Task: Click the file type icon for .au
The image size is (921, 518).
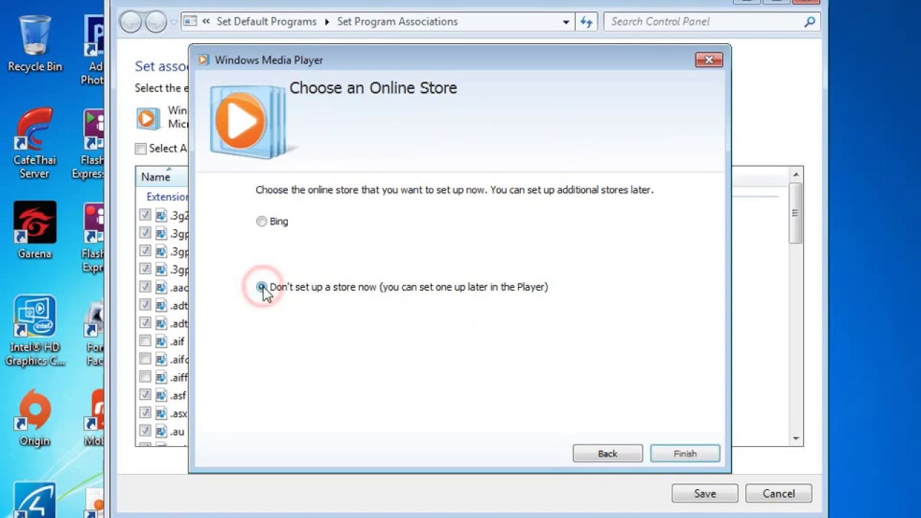Action: pyautogui.click(x=161, y=431)
